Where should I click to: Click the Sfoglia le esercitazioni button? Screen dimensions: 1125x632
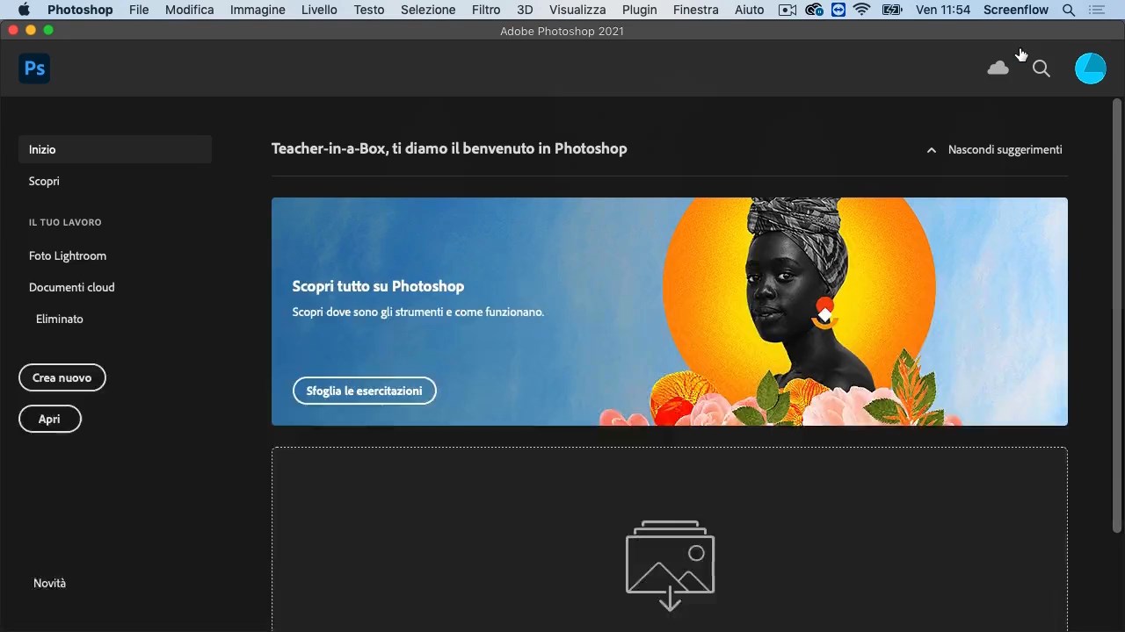pos(364,391)
